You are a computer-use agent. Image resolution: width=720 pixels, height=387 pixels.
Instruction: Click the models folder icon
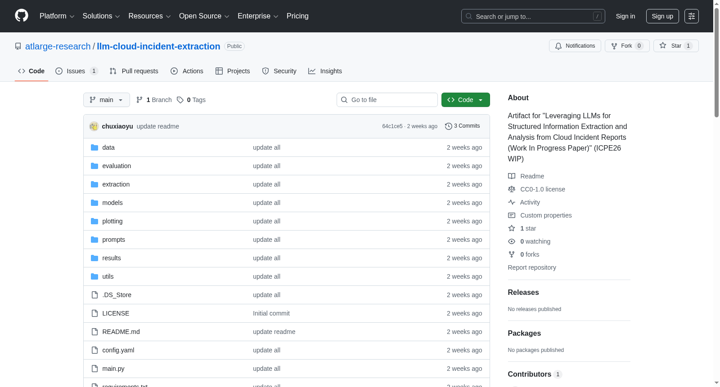[x=94, y=203]
